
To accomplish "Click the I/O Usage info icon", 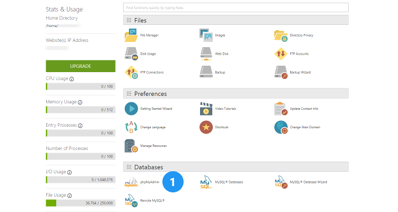I will (70, 172).
